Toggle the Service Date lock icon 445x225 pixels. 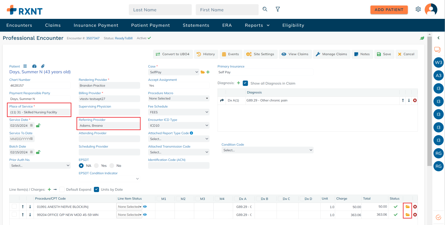coord(38,125)
